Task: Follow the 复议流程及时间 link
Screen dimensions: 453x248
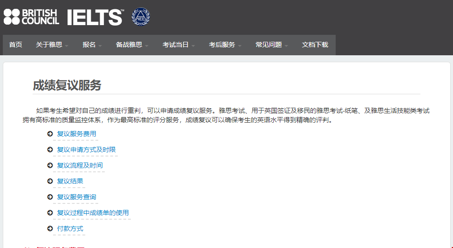Action: [x=80, y=166]
